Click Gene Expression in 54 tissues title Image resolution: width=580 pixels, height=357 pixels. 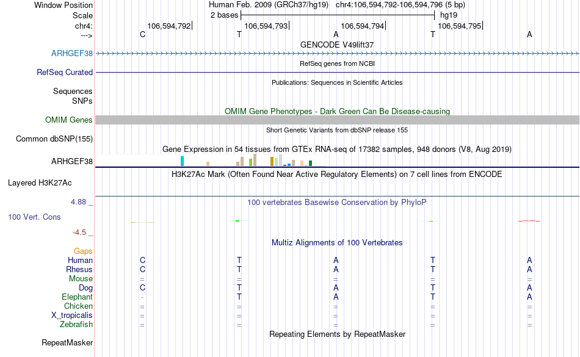[x=337, y=150]
